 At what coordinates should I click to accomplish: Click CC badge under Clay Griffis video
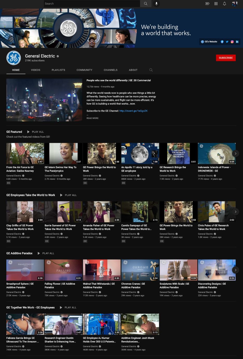9,241
